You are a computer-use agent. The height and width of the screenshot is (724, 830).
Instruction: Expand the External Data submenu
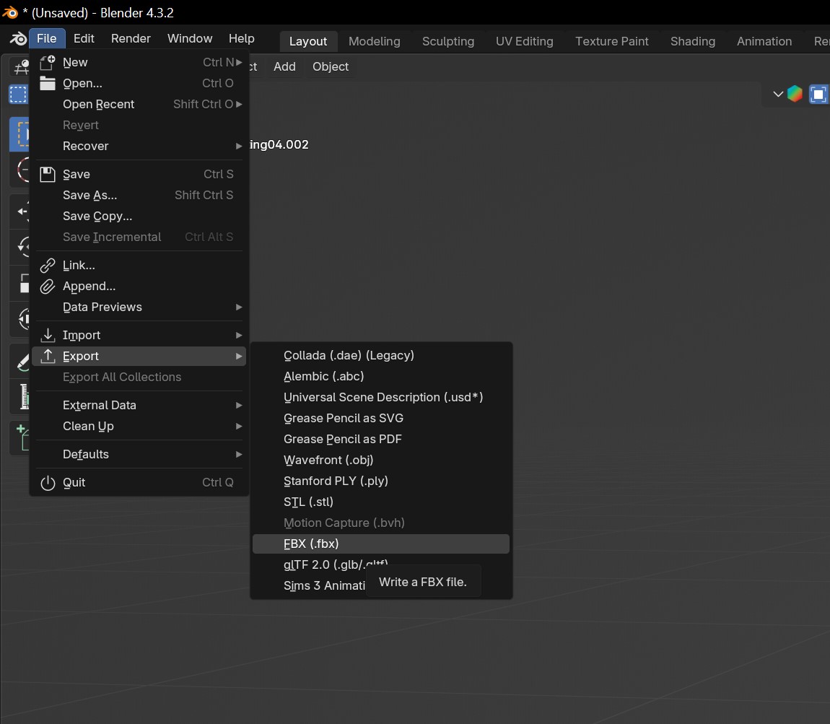click(x=139, y=406)
